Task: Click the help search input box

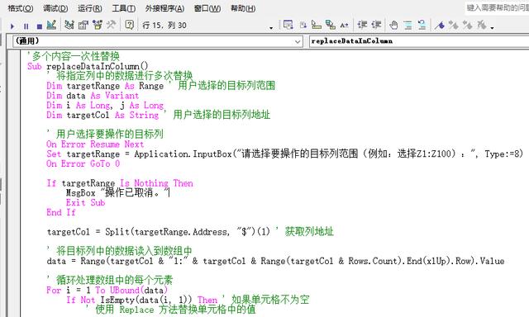Action: (x=497, y=7)
